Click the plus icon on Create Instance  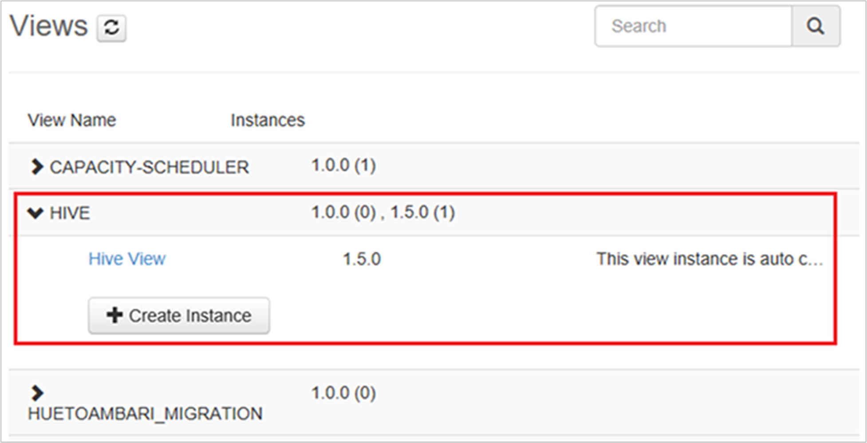click(114, 315)
